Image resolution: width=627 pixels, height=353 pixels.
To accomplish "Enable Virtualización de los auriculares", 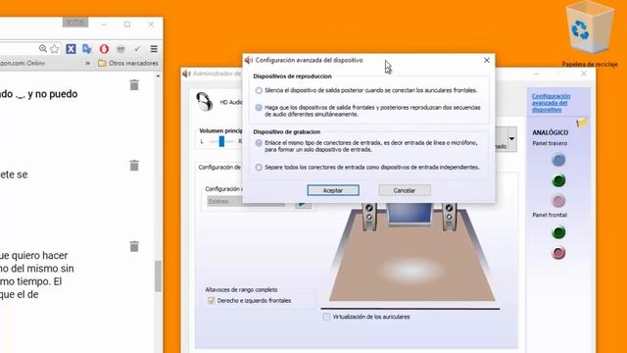I will coord(326,317).
